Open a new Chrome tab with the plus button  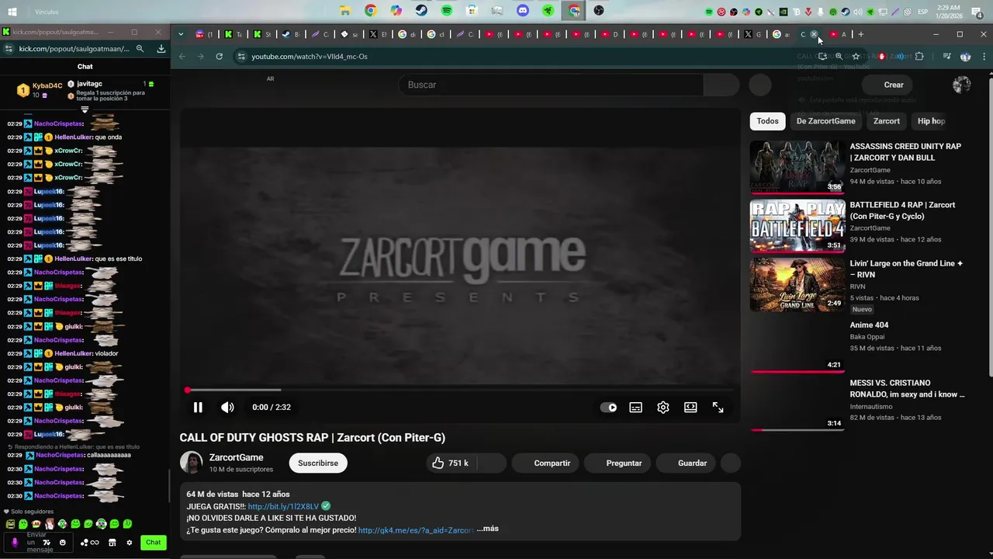pos(860,34)
